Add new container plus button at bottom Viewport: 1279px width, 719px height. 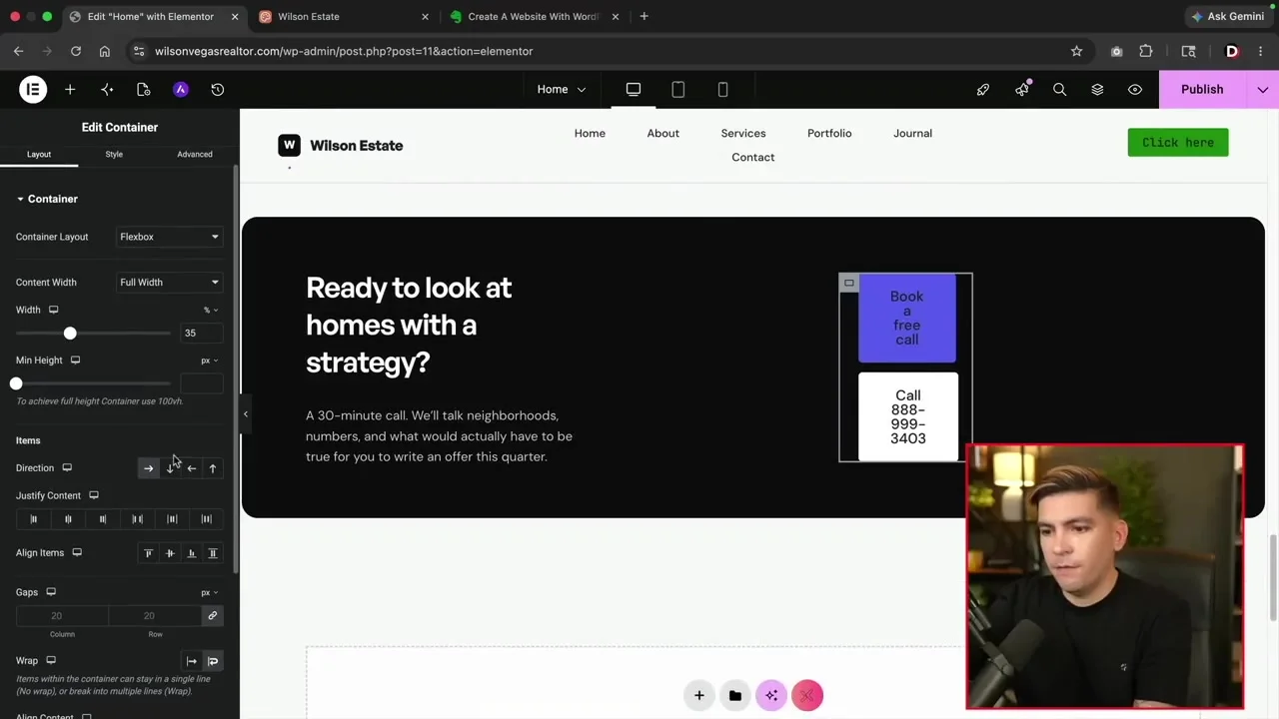click(699, 696)
